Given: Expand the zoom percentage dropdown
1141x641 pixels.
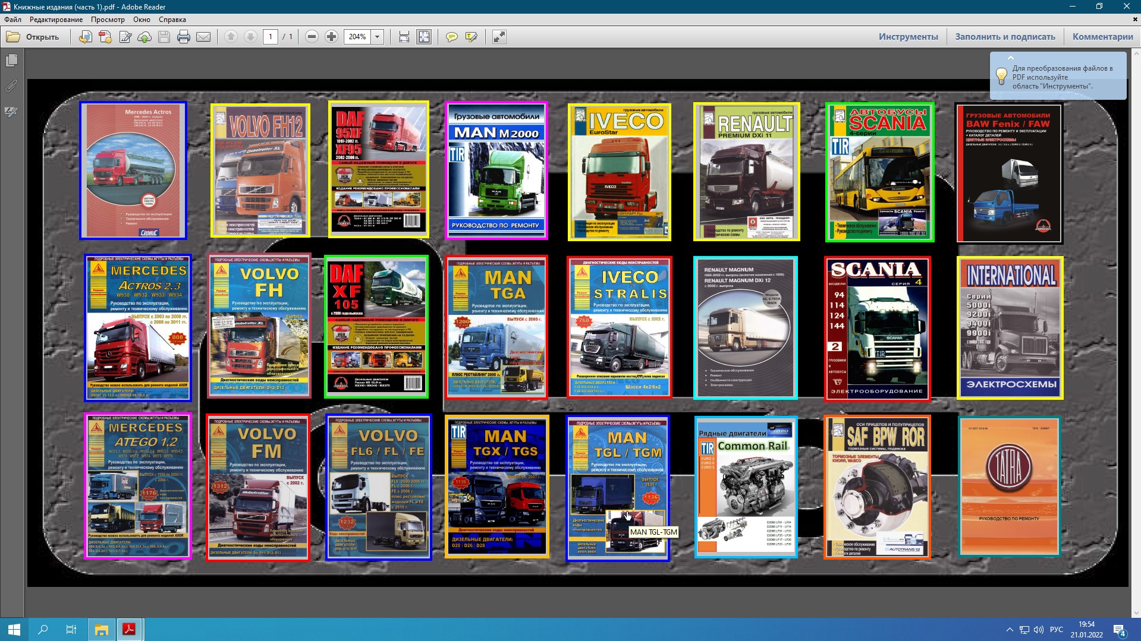Looking at the screenshot, I should [x=377, y=37].
